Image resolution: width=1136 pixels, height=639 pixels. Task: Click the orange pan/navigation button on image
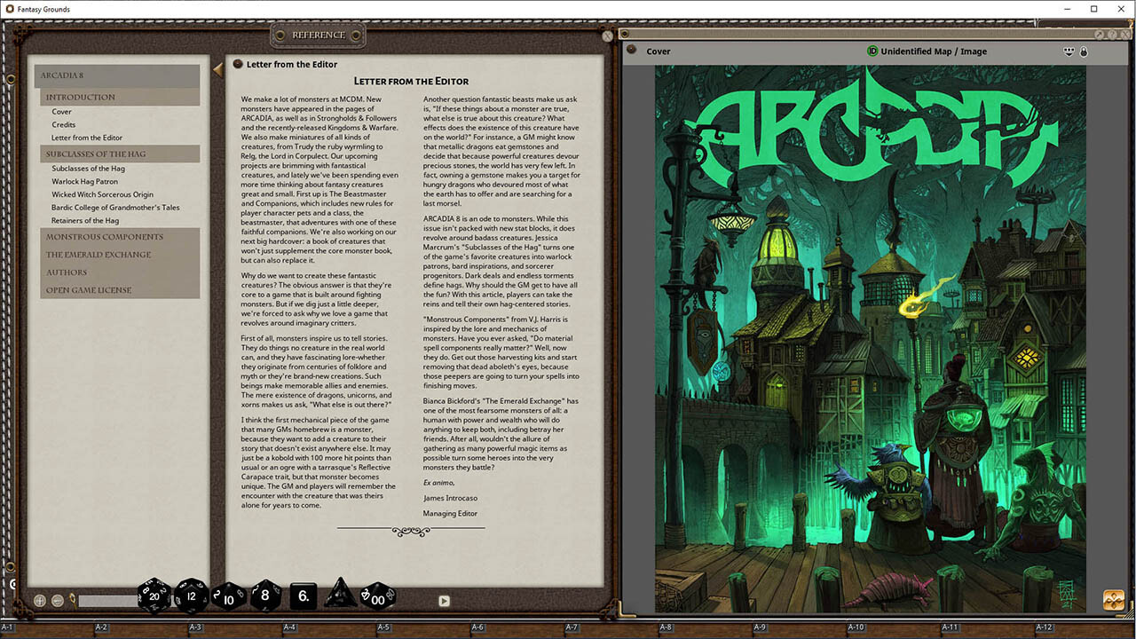tap(1113, 600)
